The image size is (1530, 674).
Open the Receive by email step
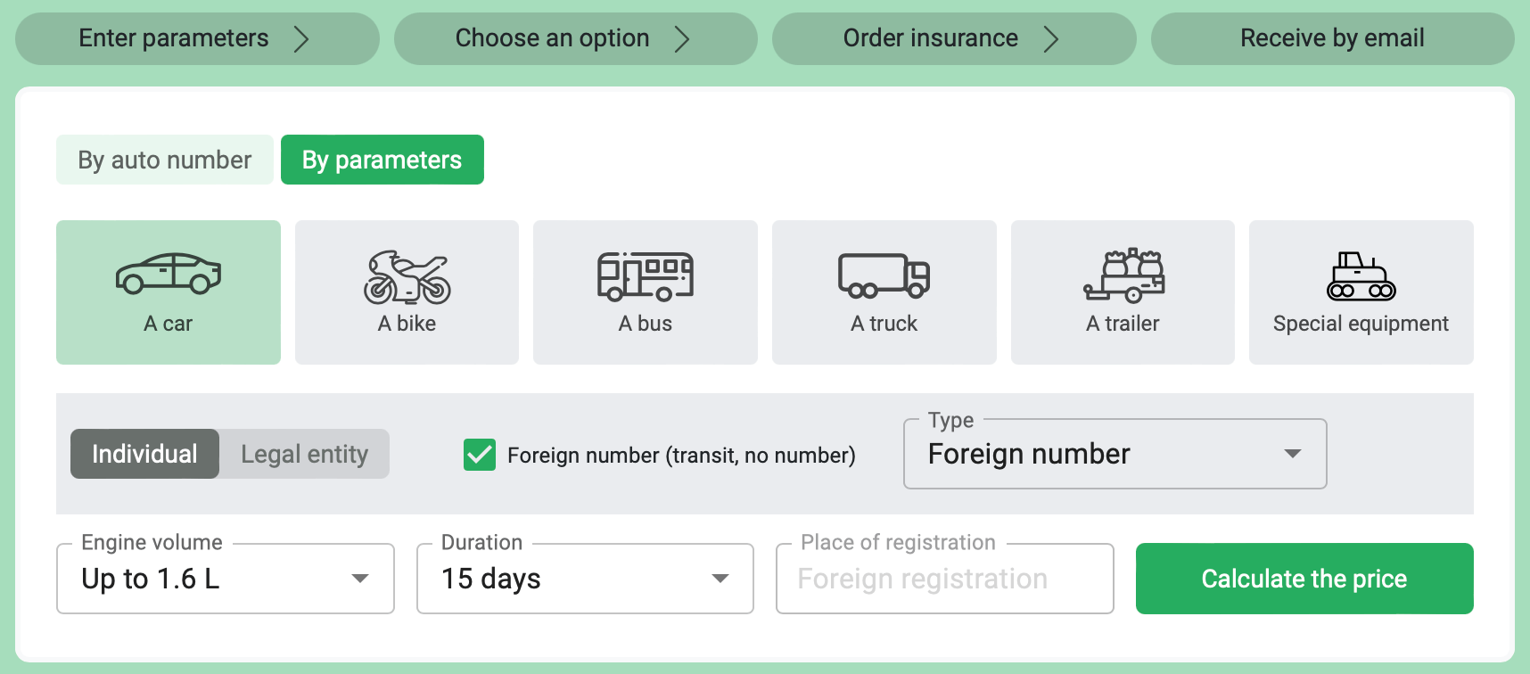coord(1333,38)
